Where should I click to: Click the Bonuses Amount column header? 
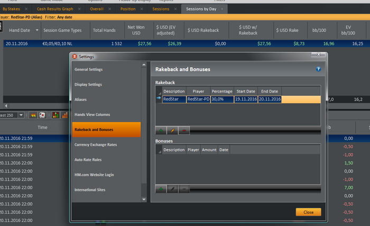(209, 150)
